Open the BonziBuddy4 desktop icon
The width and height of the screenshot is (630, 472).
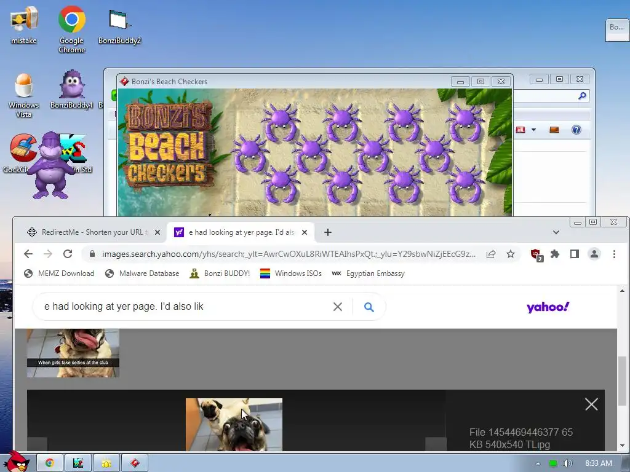71,90
